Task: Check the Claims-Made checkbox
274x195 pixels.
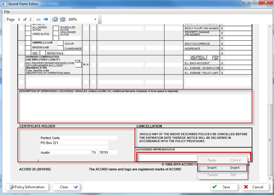Action: (x=61, y=48)
